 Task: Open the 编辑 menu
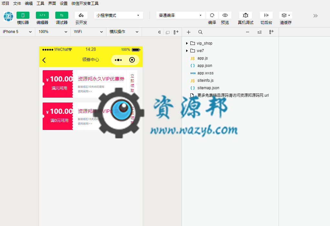(29, 3)
